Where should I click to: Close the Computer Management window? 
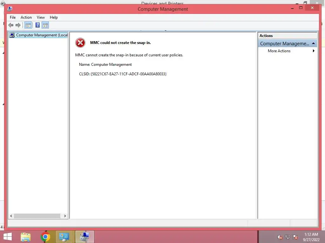[312, 8]
